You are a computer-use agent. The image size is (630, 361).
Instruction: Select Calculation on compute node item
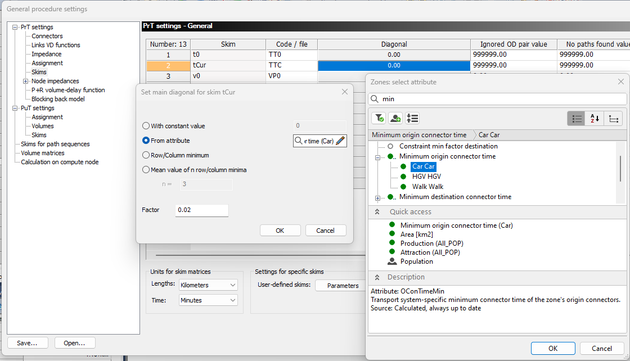click(x=60, y=162)
